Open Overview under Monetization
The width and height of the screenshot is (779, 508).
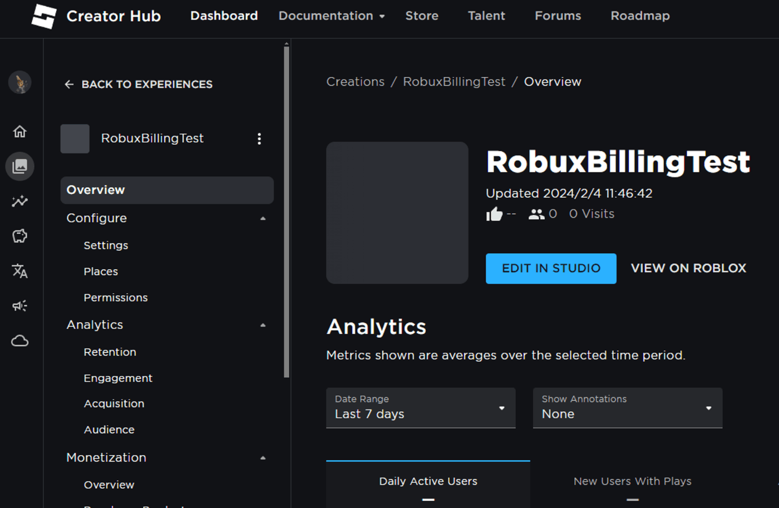(109, 485)
